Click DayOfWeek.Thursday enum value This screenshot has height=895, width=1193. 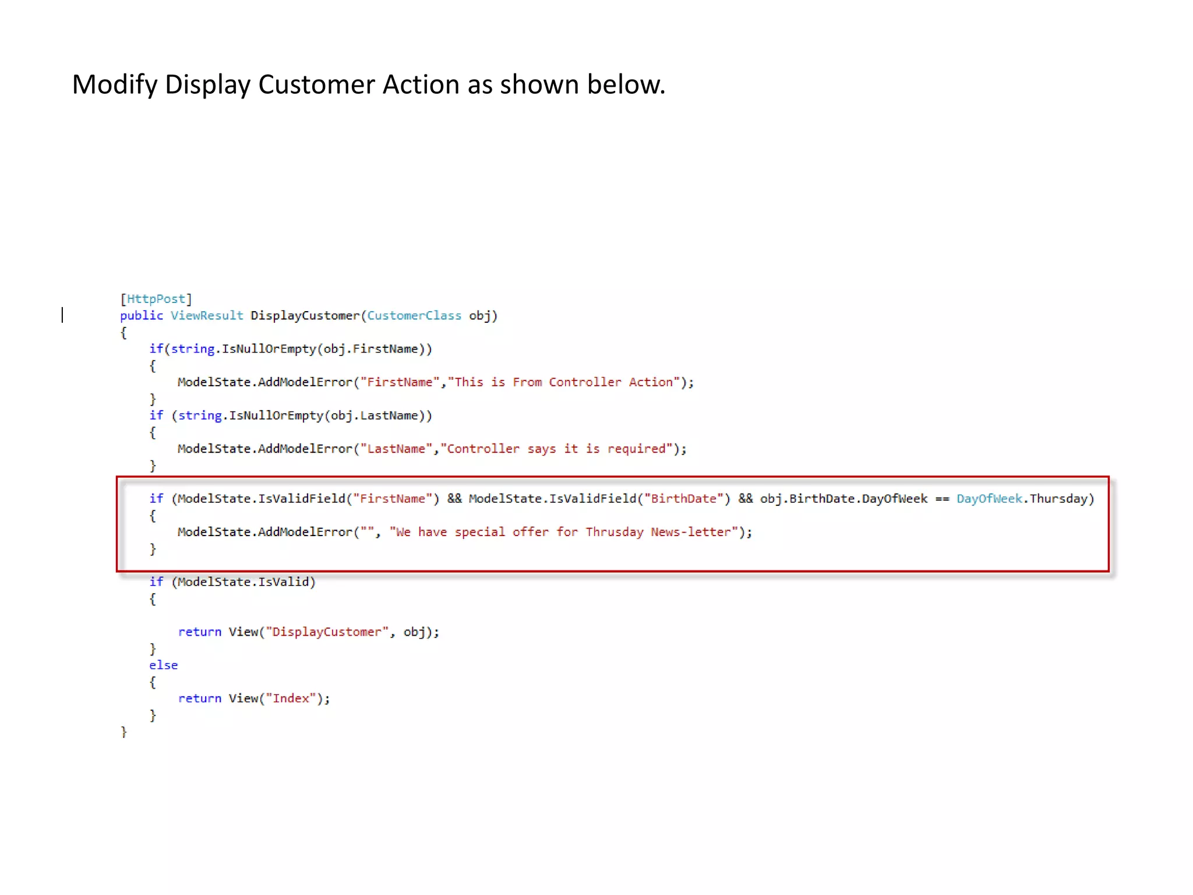click(x=1022, y=499)
